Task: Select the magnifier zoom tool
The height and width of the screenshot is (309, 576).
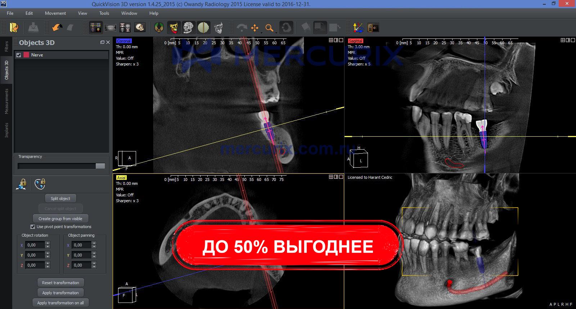Action: tap(269, 28)
